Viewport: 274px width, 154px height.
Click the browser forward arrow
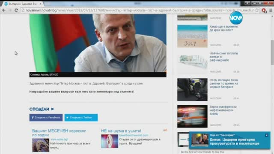10,10
